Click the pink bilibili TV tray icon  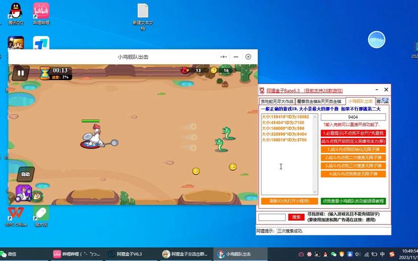click(x=301, y=254)
